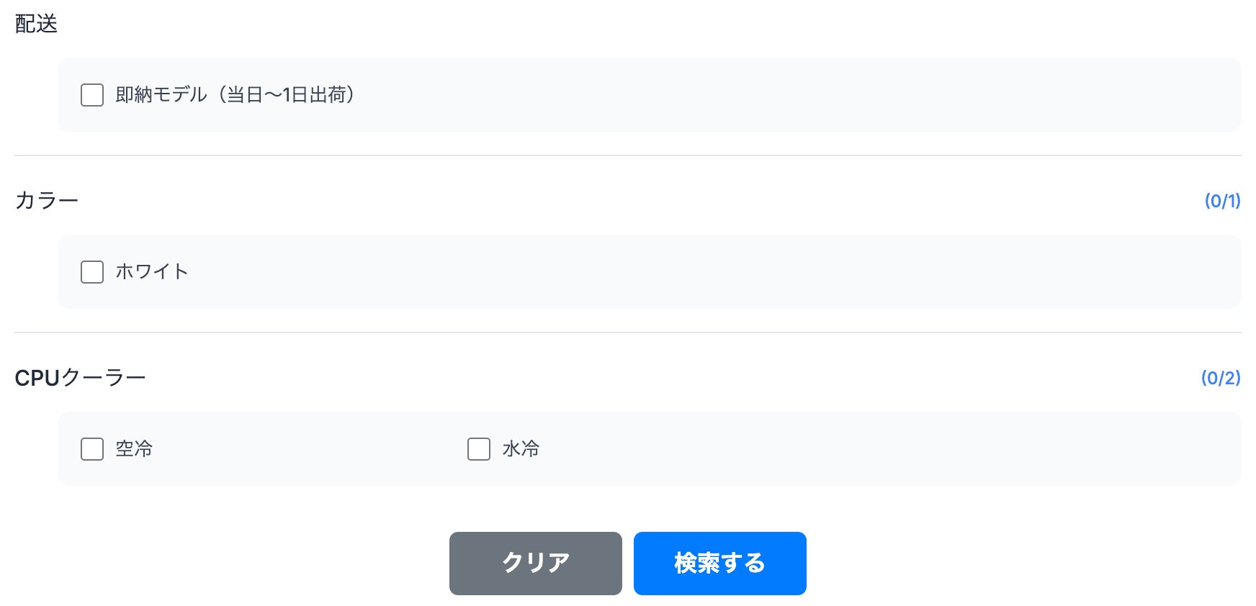Image resolution: width=1256 pixels, height=606 pixels.
Task: Tick the ホワイト color checkbox
Action: point(92,272)
